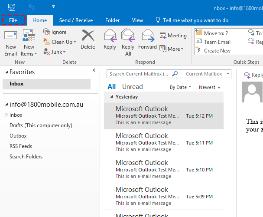
Task: Select the Move to: ? quick step
Action: [212, 33]
